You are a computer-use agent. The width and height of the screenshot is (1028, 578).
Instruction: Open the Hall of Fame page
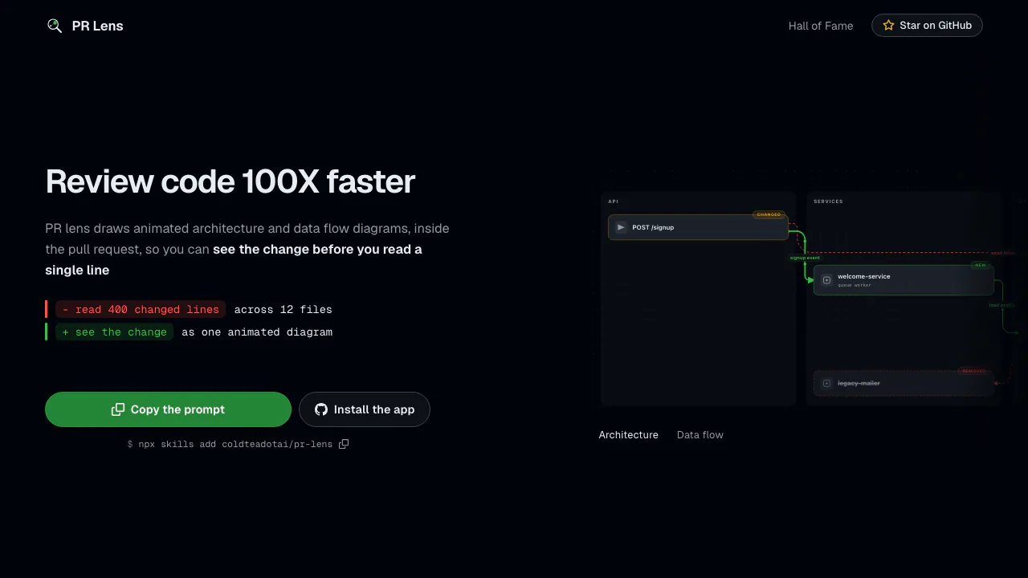pos(821,26)
